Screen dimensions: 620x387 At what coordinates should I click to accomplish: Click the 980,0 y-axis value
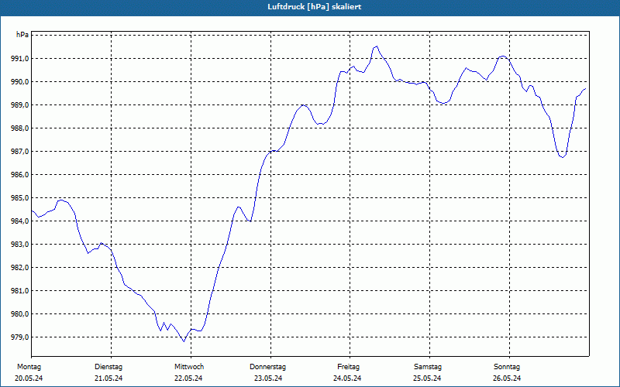(19, 314)
